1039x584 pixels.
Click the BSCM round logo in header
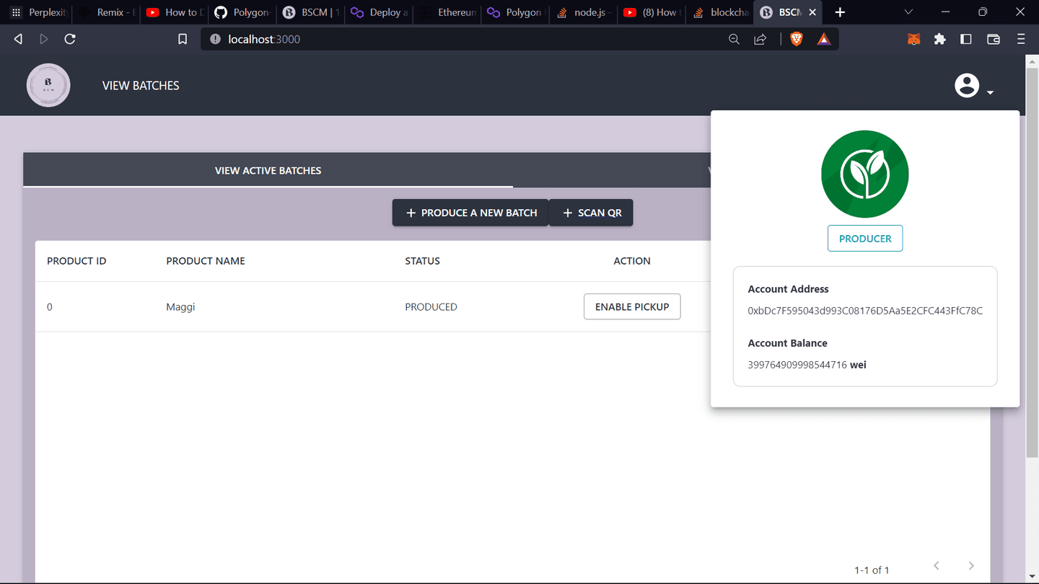click(x=48, y=85)
